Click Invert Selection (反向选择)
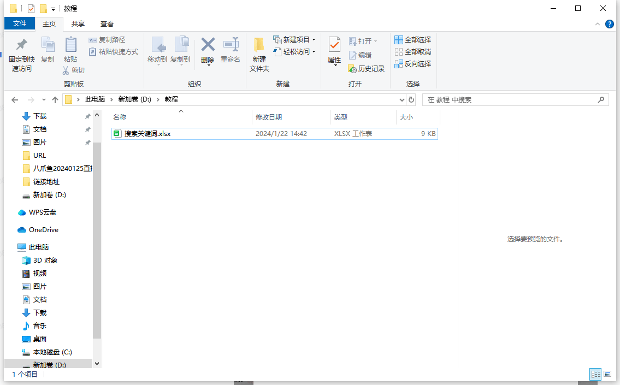This screenshot has height=385, width=620. 413,64
